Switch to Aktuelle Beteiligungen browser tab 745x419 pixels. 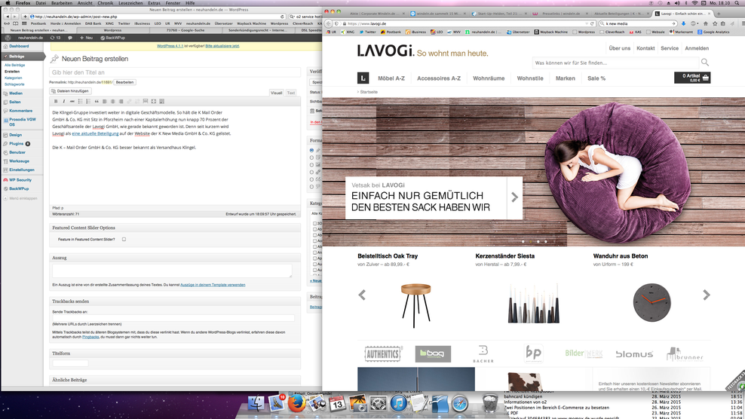coord(619,14)
